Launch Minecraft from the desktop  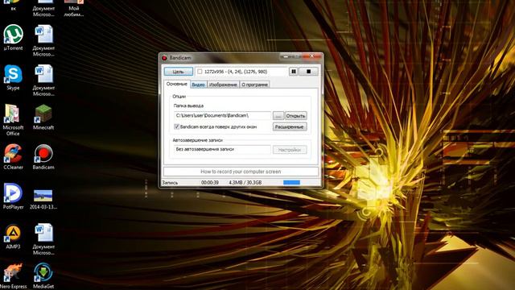(43, 117)
